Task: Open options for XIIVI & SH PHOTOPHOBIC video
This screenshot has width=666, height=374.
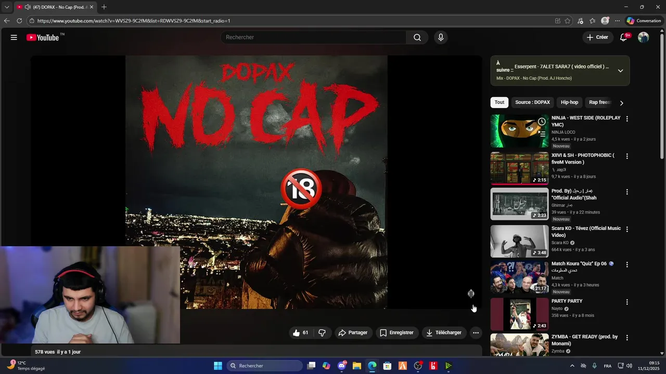Action: click(x=627, y=156)
